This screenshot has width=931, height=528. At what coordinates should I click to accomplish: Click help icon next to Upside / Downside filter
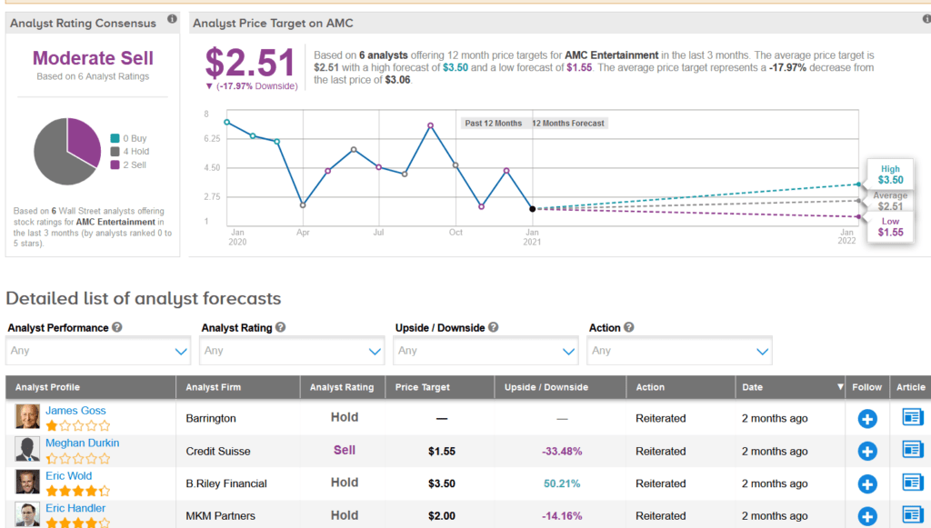(493, 327)
